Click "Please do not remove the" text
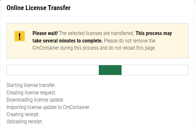The image size is (195, 132). (x=130, y=41)
